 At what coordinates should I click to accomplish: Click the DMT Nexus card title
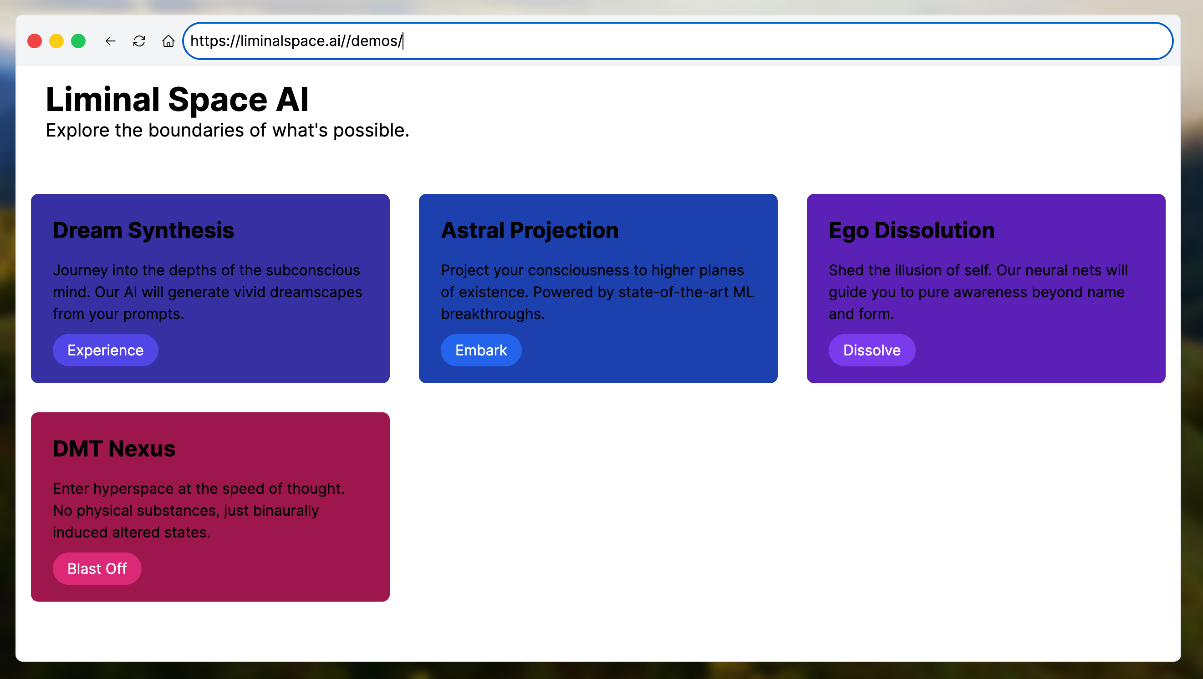coord(114,448)
